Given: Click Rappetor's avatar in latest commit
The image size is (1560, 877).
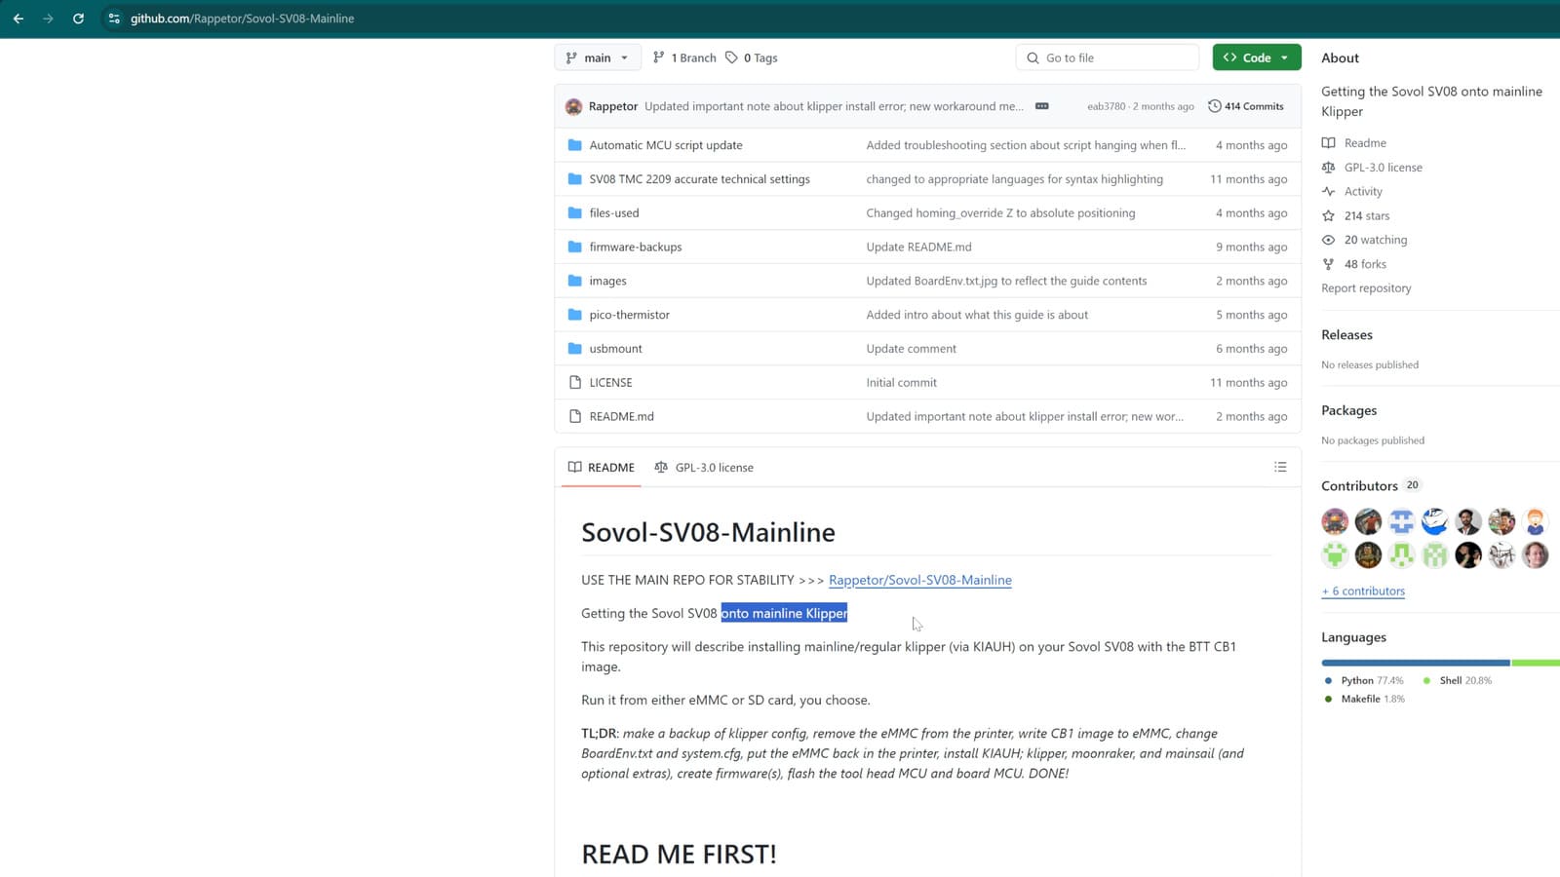Looking at the screenshot, I should click(x=573, y=106).
